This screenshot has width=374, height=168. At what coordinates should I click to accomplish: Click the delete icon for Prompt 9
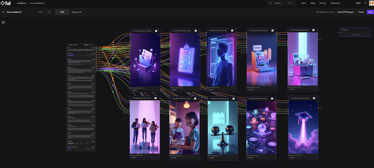94,133
